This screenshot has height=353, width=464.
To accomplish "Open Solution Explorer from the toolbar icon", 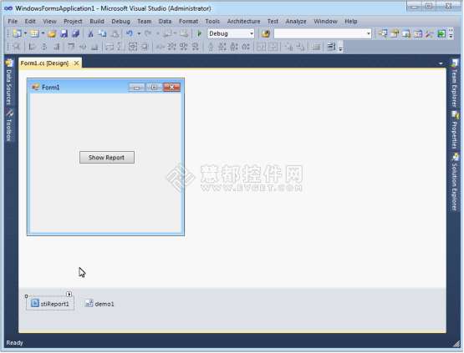I will [382, 33].
